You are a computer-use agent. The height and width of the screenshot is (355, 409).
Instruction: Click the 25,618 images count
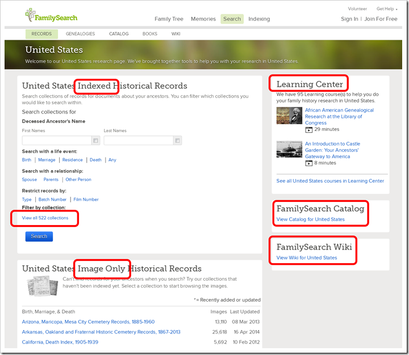pos(219,332)
